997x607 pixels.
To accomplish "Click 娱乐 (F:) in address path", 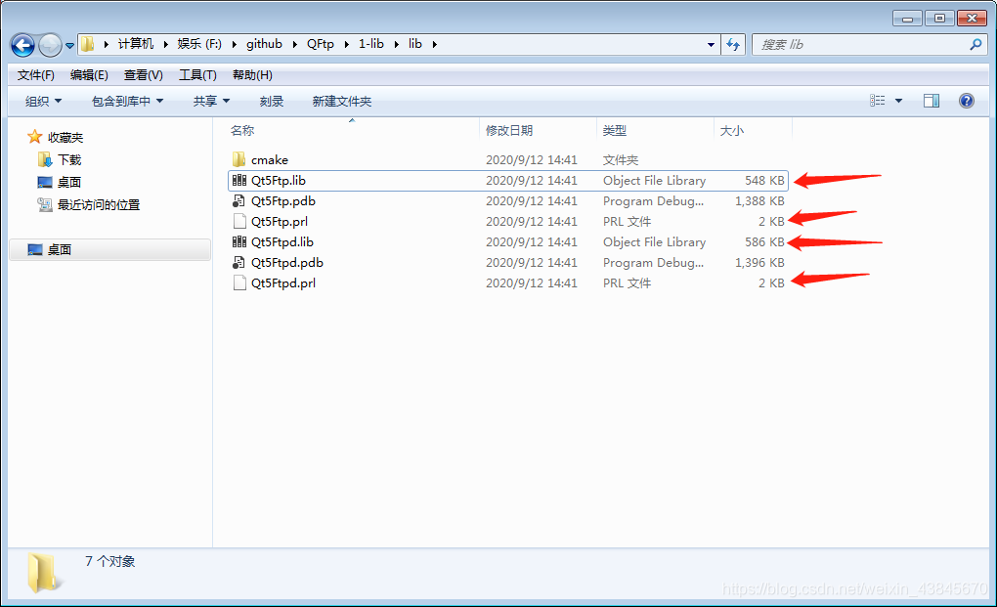I will pyautogui.click(x=199, y=44).
